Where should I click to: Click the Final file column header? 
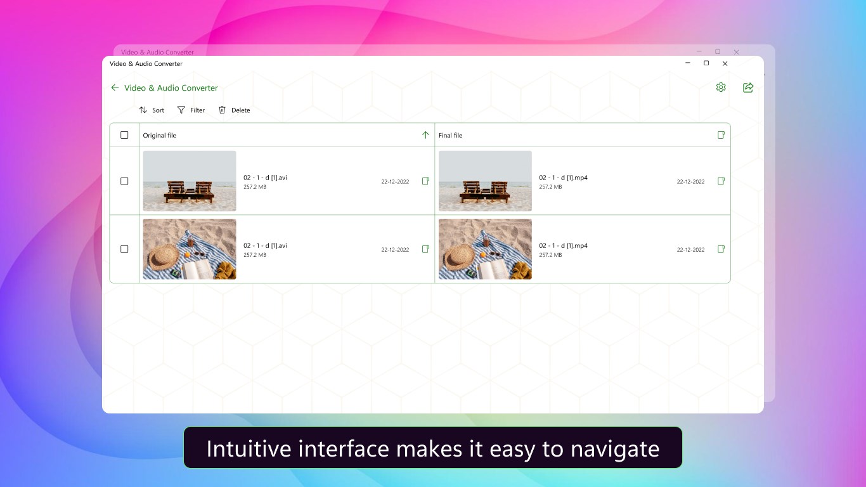tap(451, 135)
